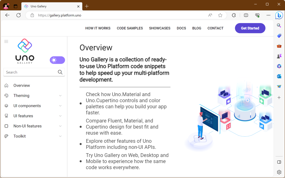Select the Theming palette icon
The width and height of the screenshot is (285, 178).
[x=7, y=96]
